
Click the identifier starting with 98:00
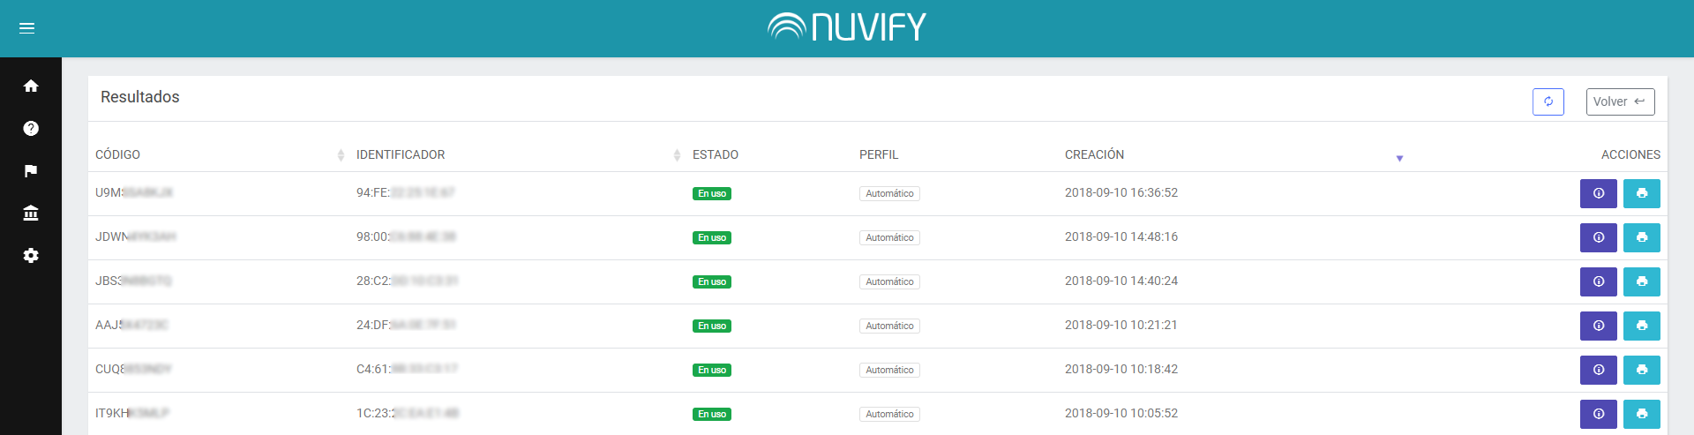pyautogui.click(x=407, y=236)
